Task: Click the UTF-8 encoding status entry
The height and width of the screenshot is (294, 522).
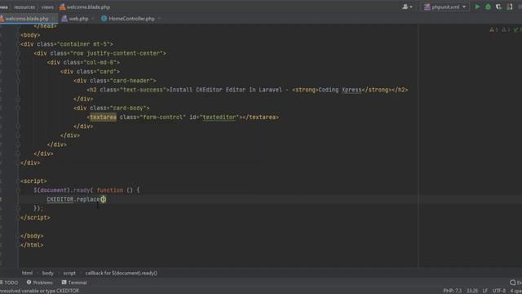Action: [498, 291]
